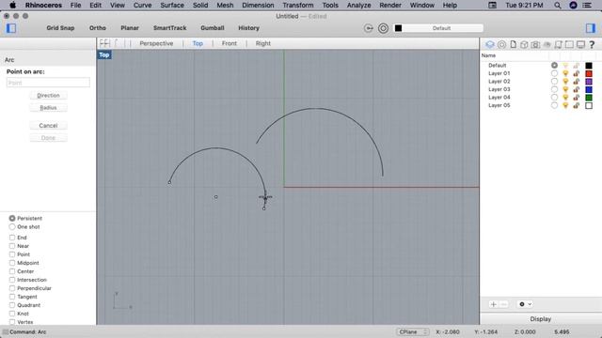602x338 pixels.
Task: Make Layer 04 the current layer
Action: point(554,98)
